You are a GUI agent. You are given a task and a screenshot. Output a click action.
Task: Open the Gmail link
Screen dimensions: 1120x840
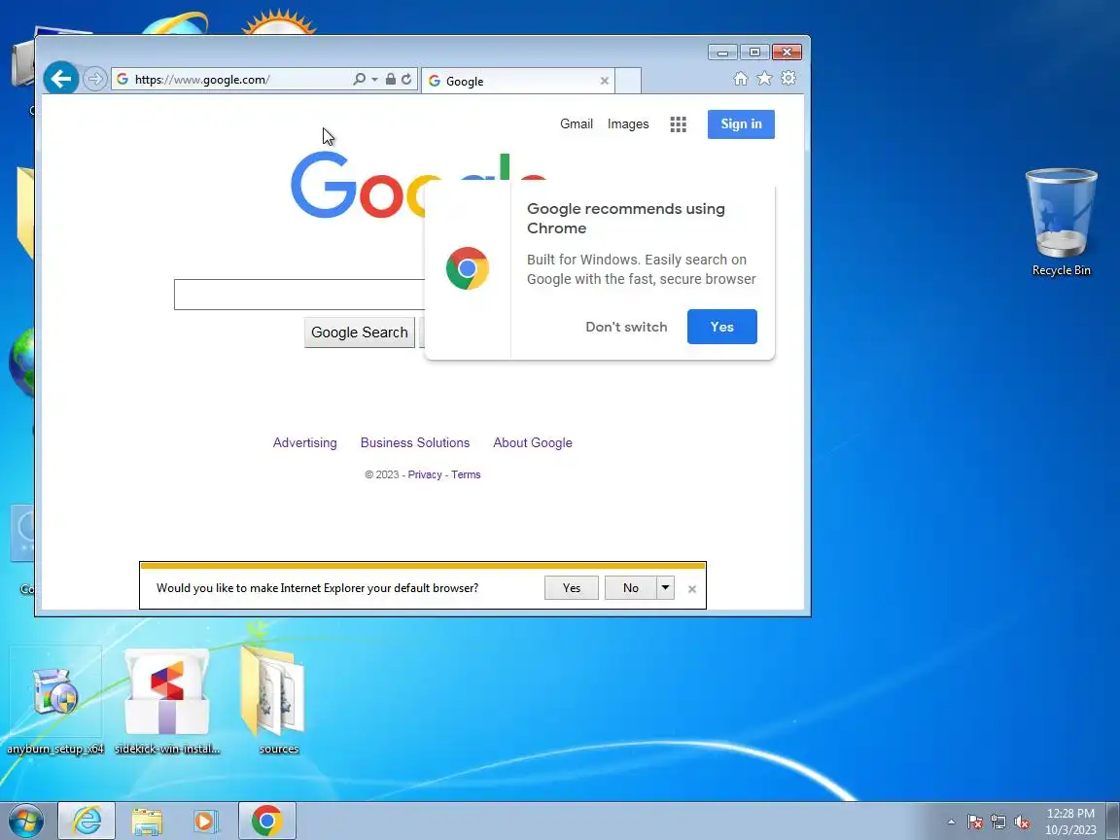[577, 123]
